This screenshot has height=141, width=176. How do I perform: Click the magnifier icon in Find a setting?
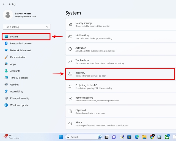47,27
